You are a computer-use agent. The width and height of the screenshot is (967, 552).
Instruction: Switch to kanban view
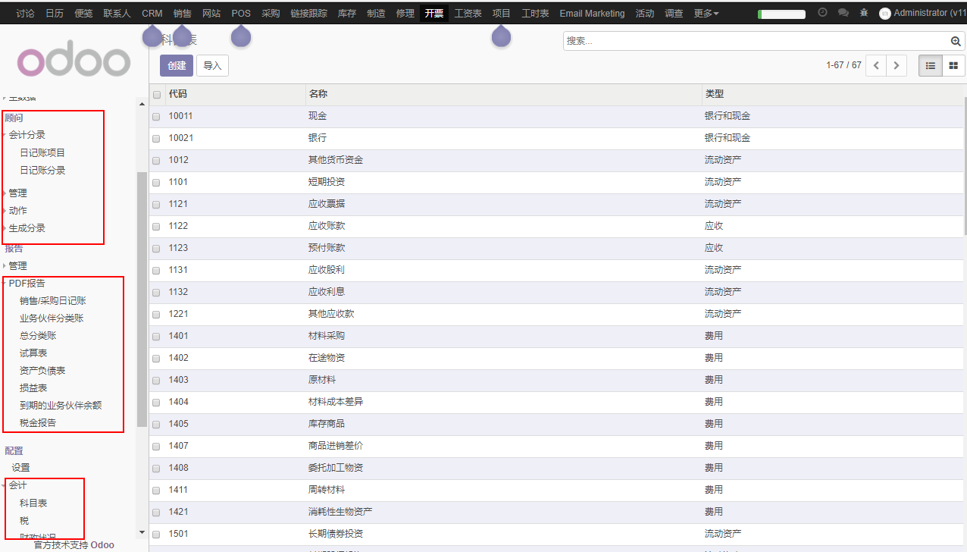point(953,66)
